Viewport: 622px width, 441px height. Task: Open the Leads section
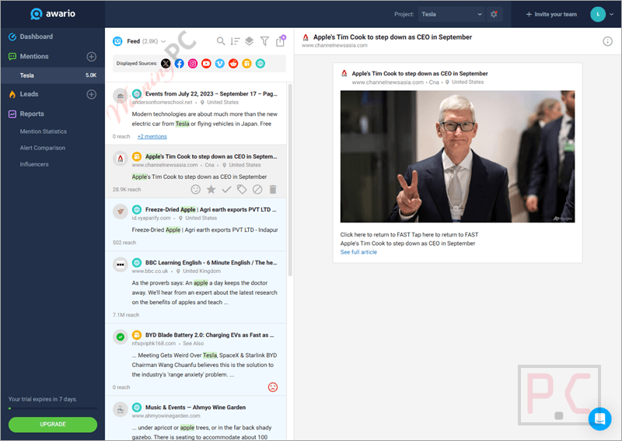tap(29, 94)
